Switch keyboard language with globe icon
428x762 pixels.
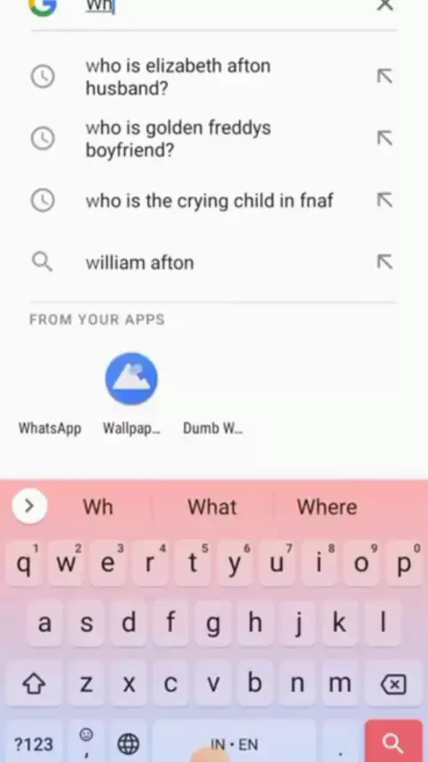pyautogui.click(x=128, y=743)
